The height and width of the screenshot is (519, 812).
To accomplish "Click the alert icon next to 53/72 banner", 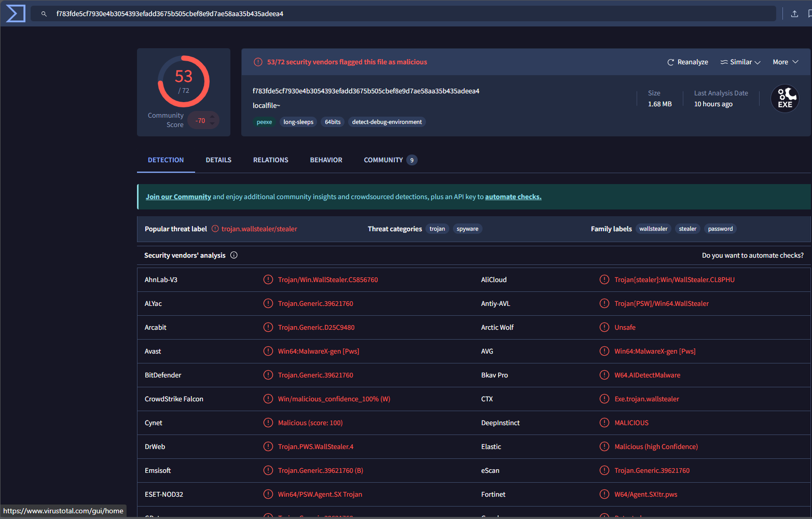I will pos(258,62).
